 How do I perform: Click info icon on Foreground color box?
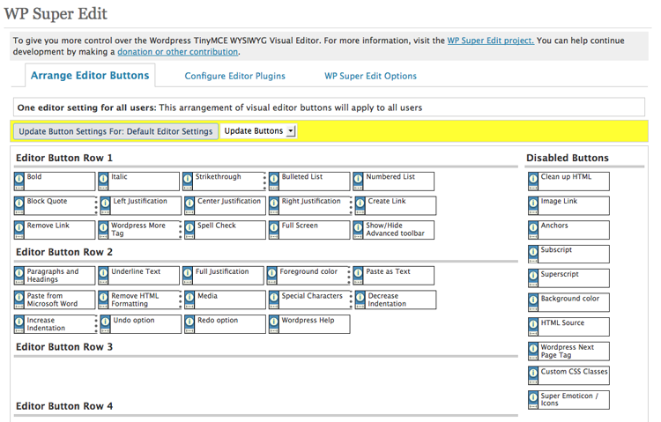click(273, 274)
